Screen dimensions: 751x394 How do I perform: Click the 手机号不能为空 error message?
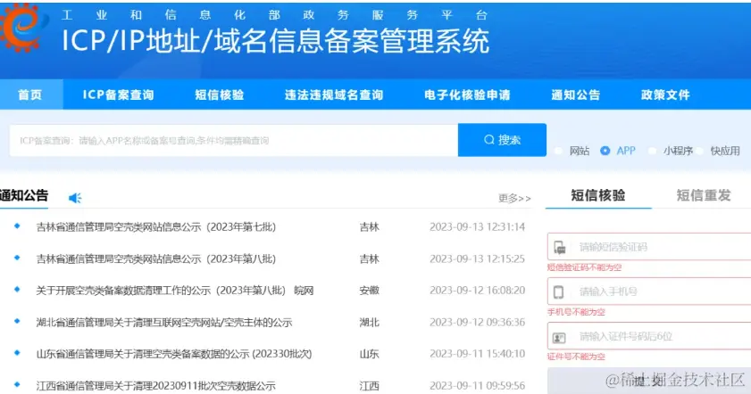pyautogui.click(x=576, y=312)
